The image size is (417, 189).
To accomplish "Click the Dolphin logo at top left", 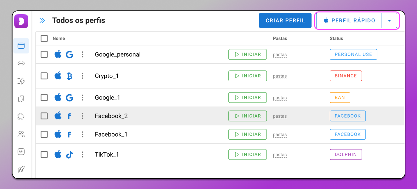I will point(21,21).
